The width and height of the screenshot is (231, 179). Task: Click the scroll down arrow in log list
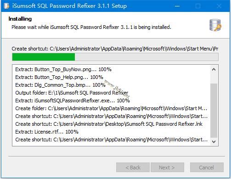pos(214,142)
